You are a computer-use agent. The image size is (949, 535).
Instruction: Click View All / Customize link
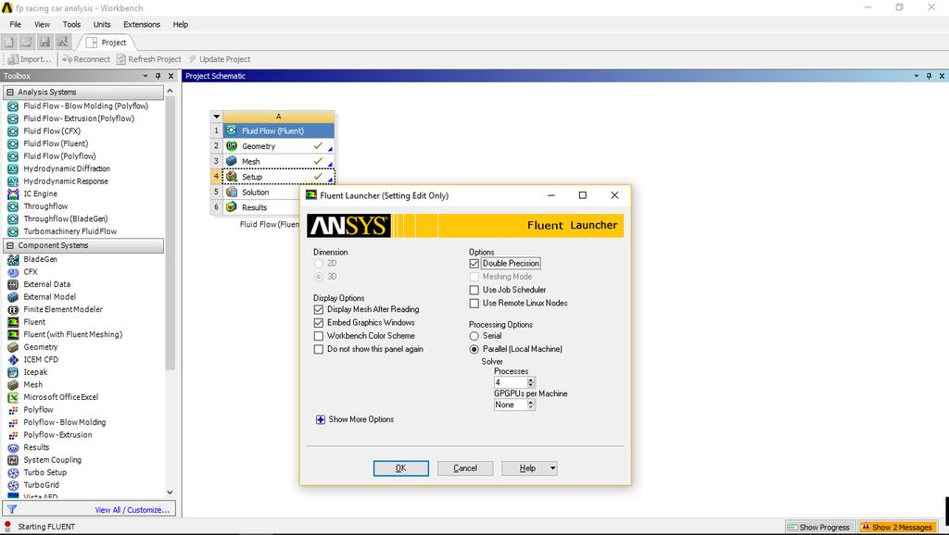132,510
